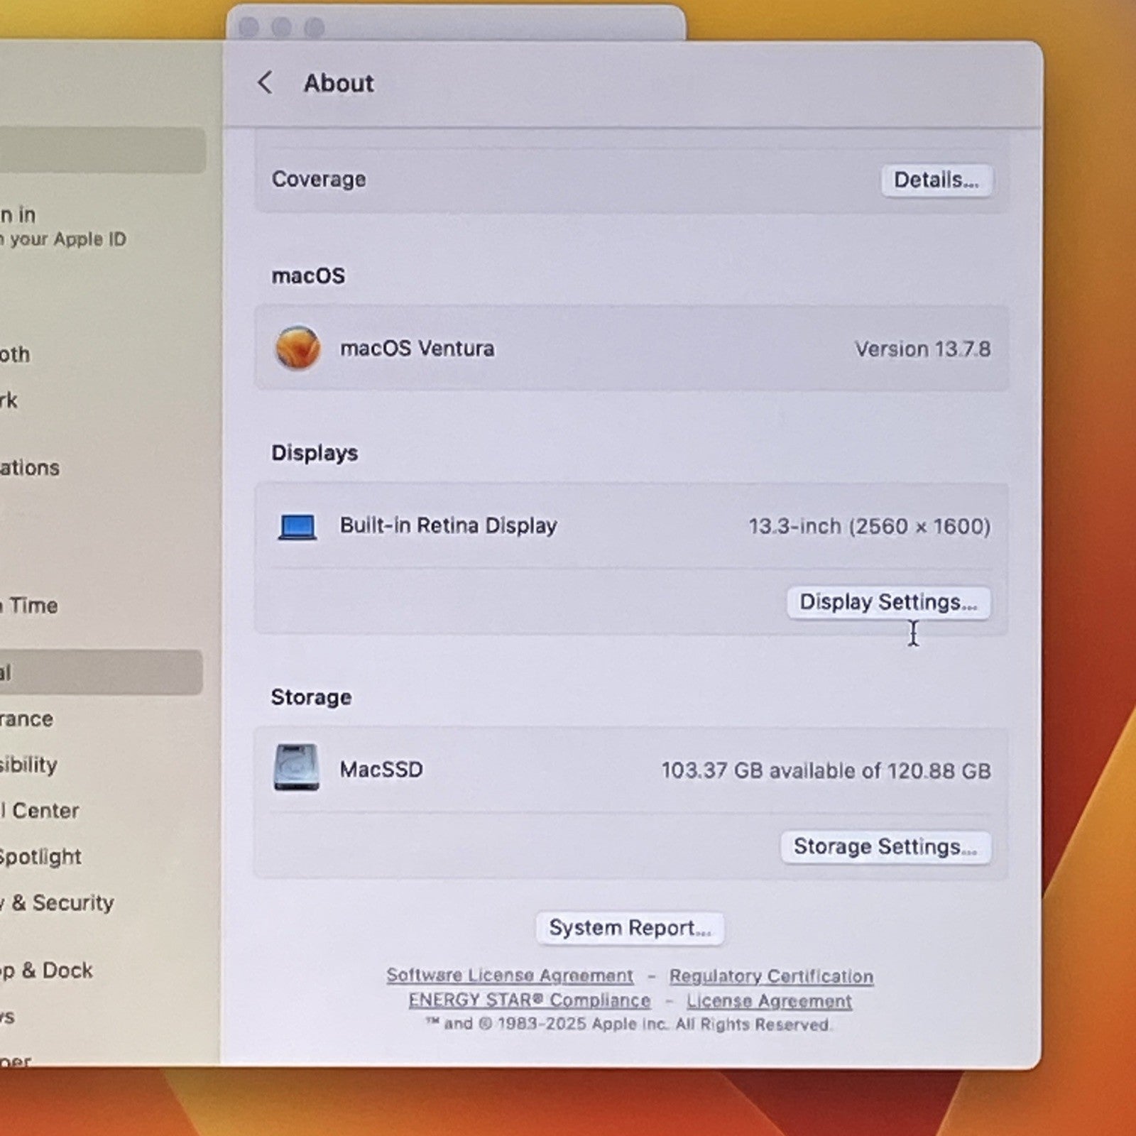1136x1136 pixels.
Task: Click the macOS Ventura logo icon
Action: 297,348
